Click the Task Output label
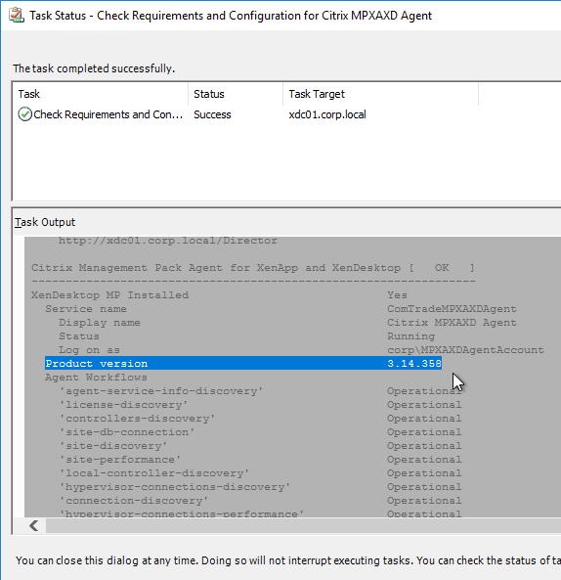 (45, 222)
